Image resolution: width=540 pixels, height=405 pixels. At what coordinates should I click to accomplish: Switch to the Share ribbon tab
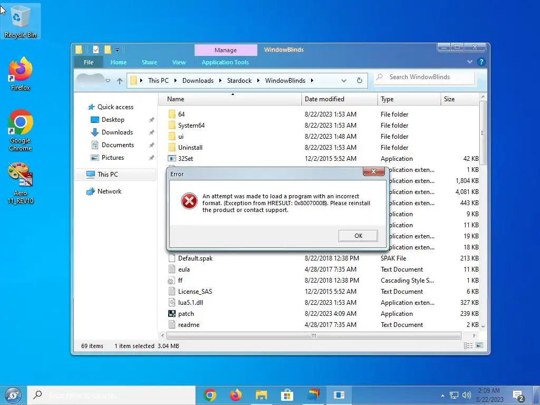[149, 62]
